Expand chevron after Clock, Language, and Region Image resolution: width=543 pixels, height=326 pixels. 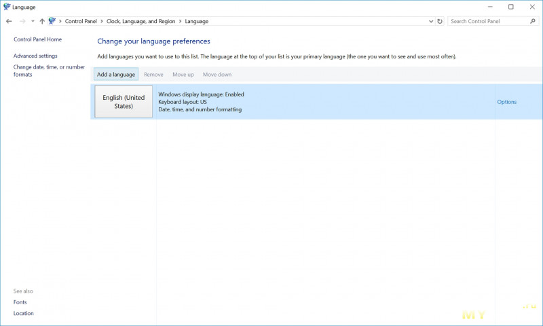(x=182, y=21)
